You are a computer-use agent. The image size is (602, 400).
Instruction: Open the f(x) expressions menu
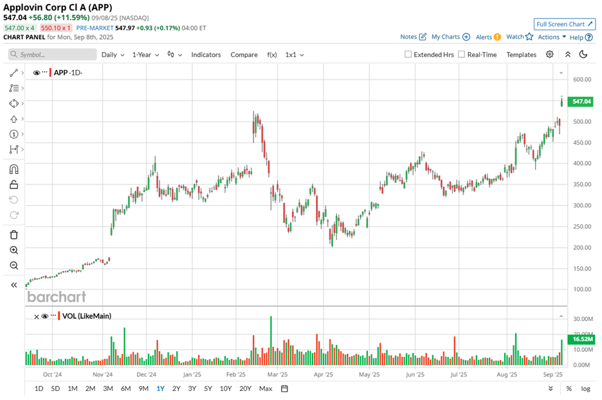272,55
